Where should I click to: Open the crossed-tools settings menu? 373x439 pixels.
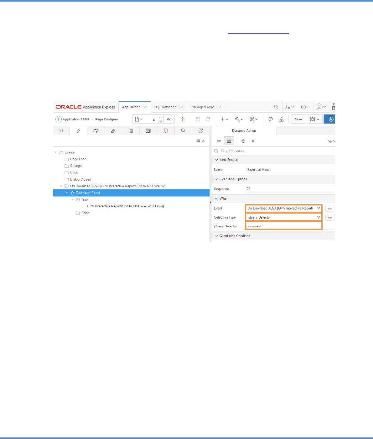254,119
